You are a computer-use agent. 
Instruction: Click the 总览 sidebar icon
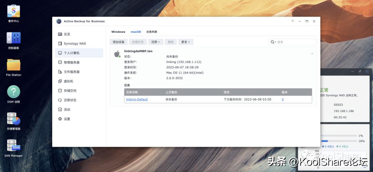coord(60,34)
